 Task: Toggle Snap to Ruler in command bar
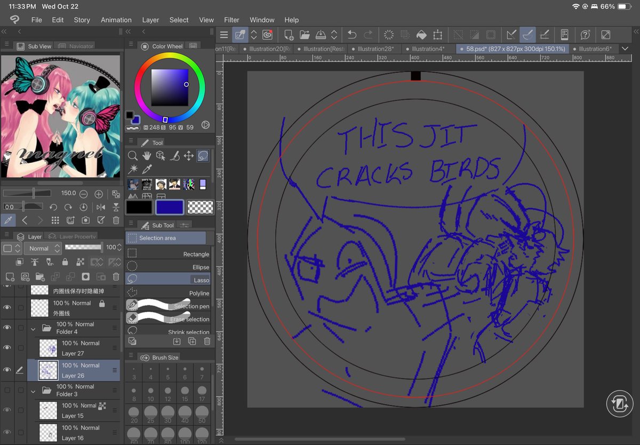(x=511, y=35)
